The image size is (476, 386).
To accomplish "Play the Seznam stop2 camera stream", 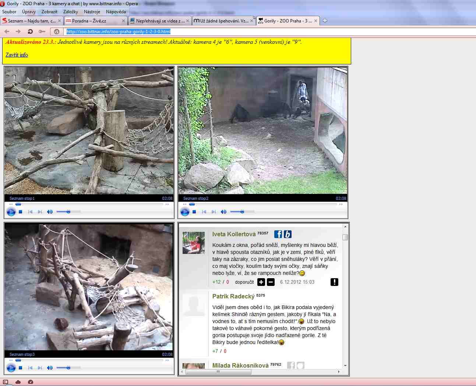I will 185,212.
